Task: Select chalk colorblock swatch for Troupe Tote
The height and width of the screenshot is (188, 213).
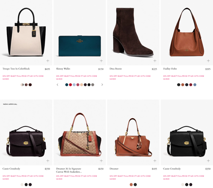Action: coord(22,85)
